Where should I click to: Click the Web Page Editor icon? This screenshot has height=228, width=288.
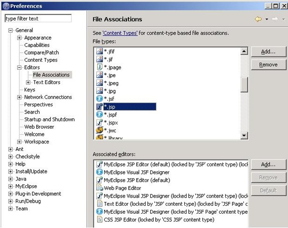point(99,188)
